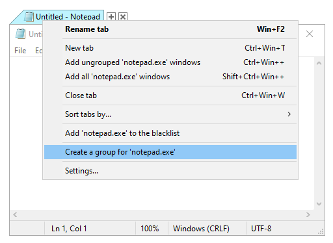Click the horizontal scrollbar right arrow
The image size is (333, 243).
(308, 215)
